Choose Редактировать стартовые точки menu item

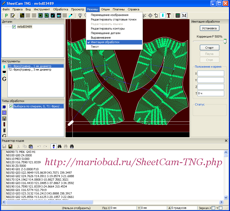[x=114, y=19]
